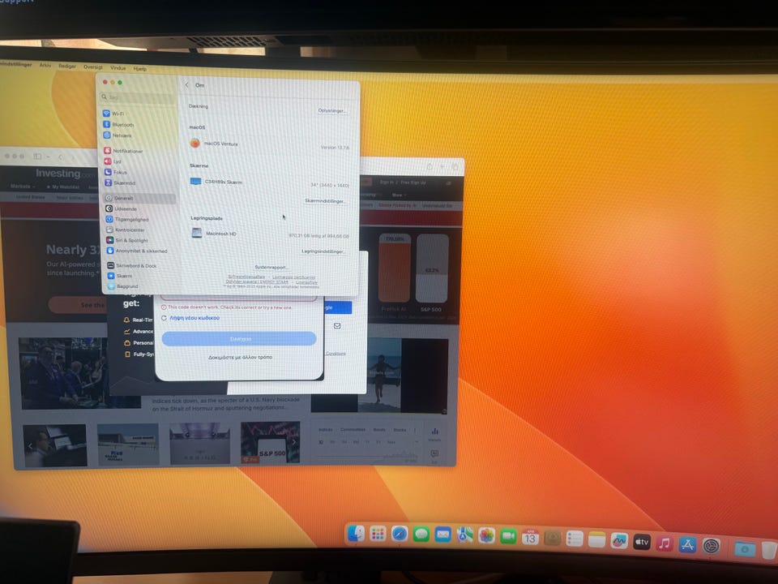Viewport: 778px width, 584px height.
Task: Click the envelope icon in the sign-up panel
Action: tap(337, 326)
